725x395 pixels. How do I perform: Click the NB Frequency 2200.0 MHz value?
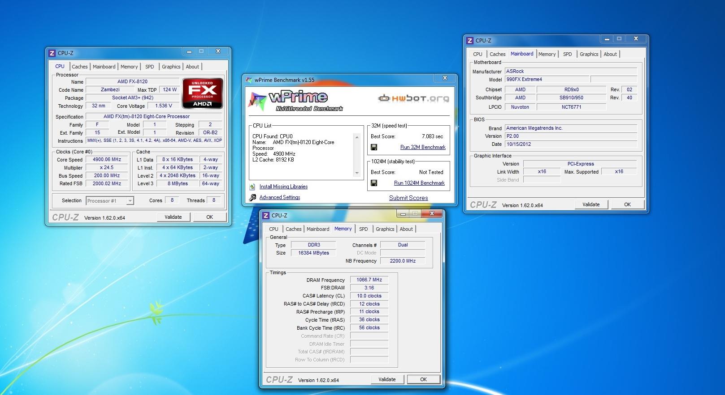pyautogui.click(x=403, y=261)
